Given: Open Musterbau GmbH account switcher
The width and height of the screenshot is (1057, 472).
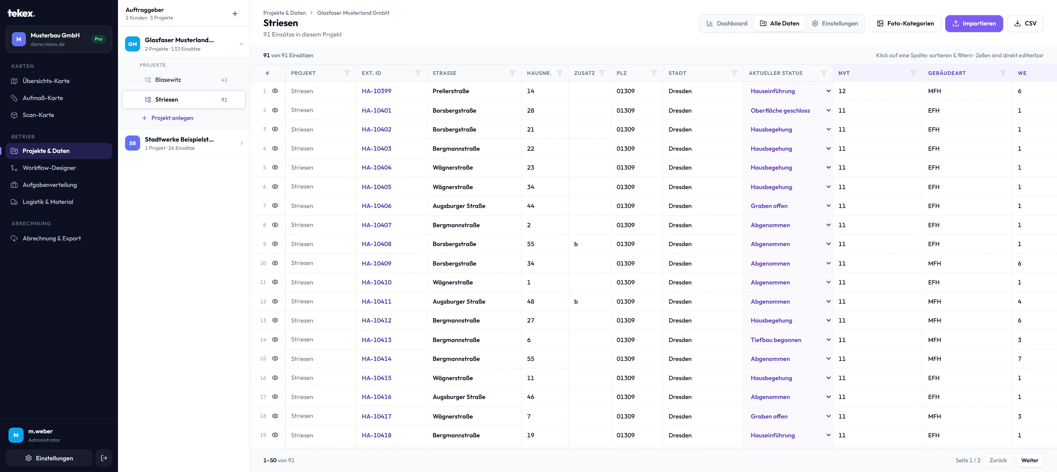Looking at the screenshot, I should coord(59,39).
